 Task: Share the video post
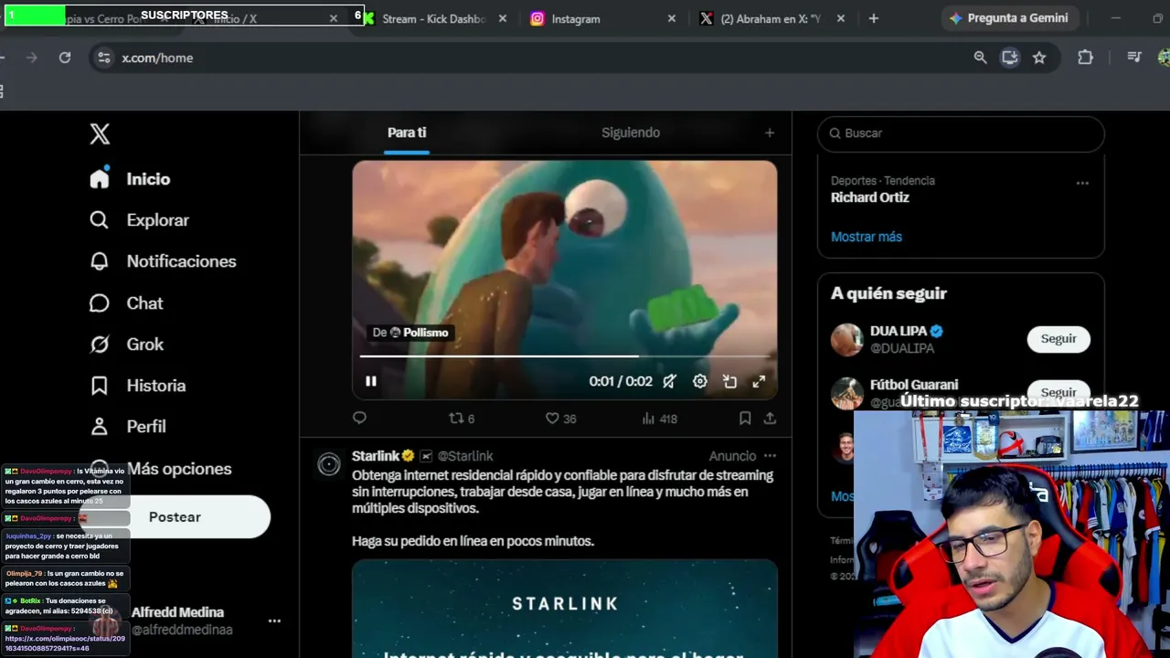770,419
